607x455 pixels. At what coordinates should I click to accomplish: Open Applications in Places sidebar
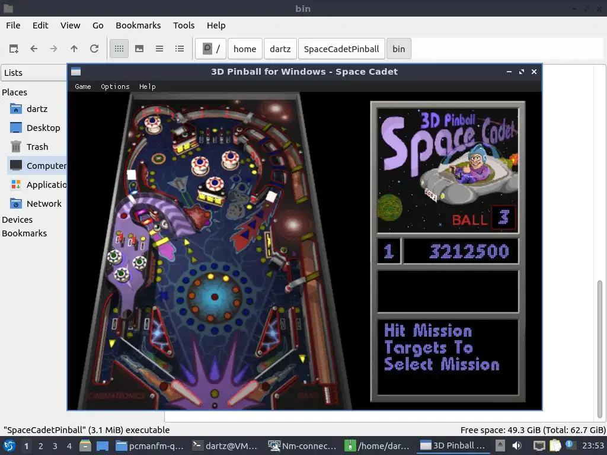tap(37, 185)
